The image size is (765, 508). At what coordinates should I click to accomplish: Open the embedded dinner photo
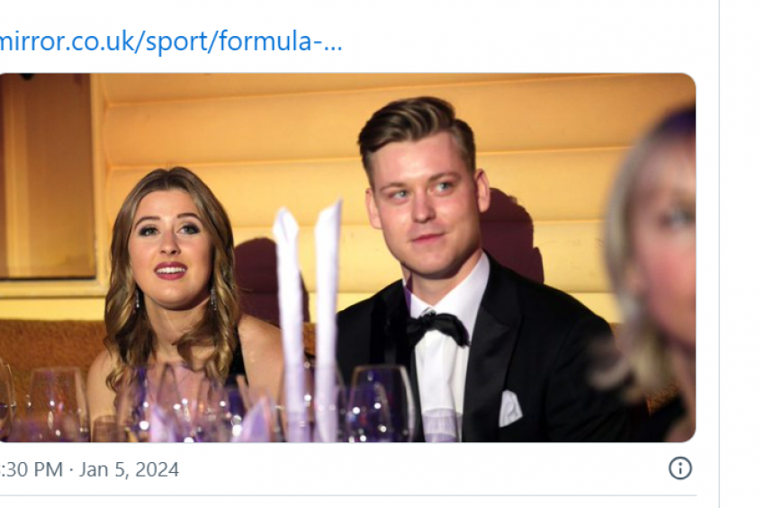coord(347,257)
